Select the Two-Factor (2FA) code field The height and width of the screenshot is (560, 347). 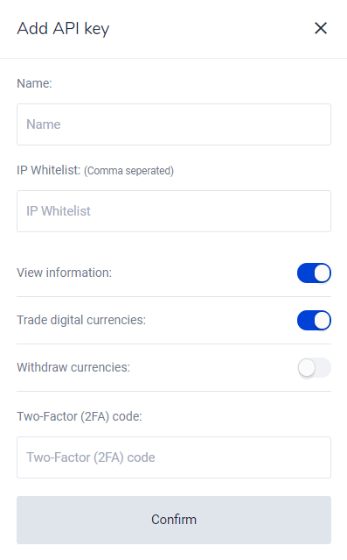(174, 457)
